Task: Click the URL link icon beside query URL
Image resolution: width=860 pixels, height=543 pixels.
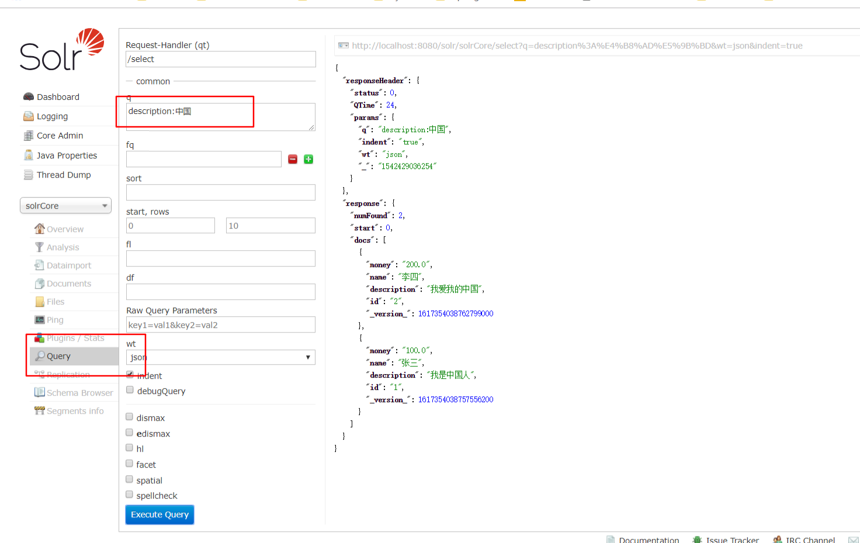Action: tap(344, 46)
